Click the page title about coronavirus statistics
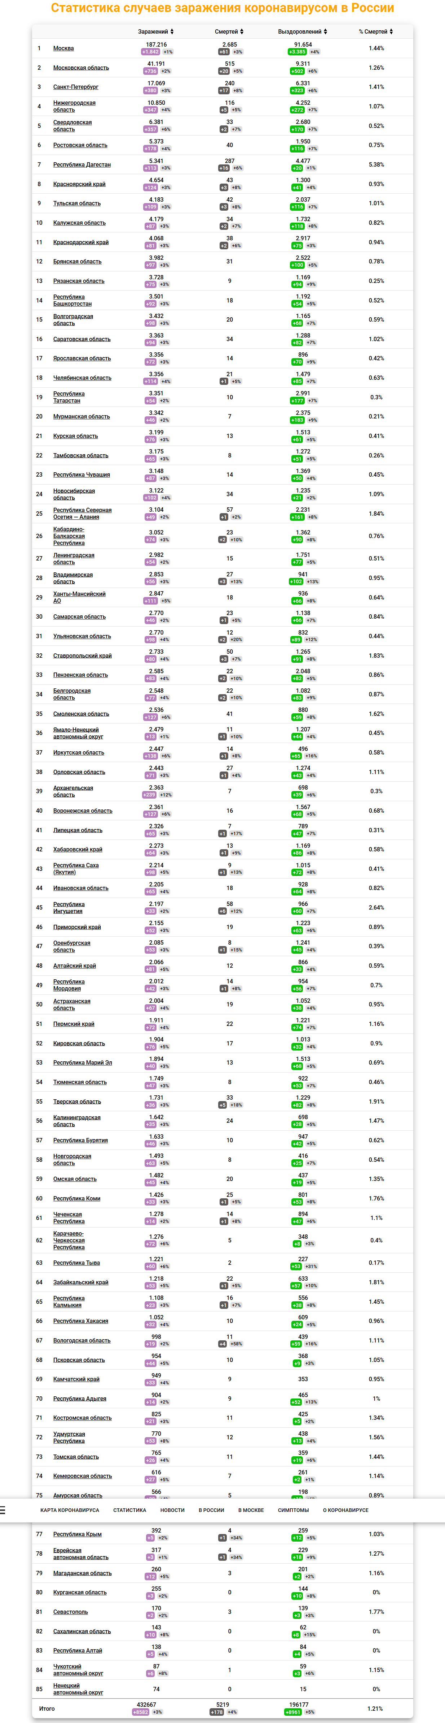This screenshot has height=1723, width=445. [222, 8]
